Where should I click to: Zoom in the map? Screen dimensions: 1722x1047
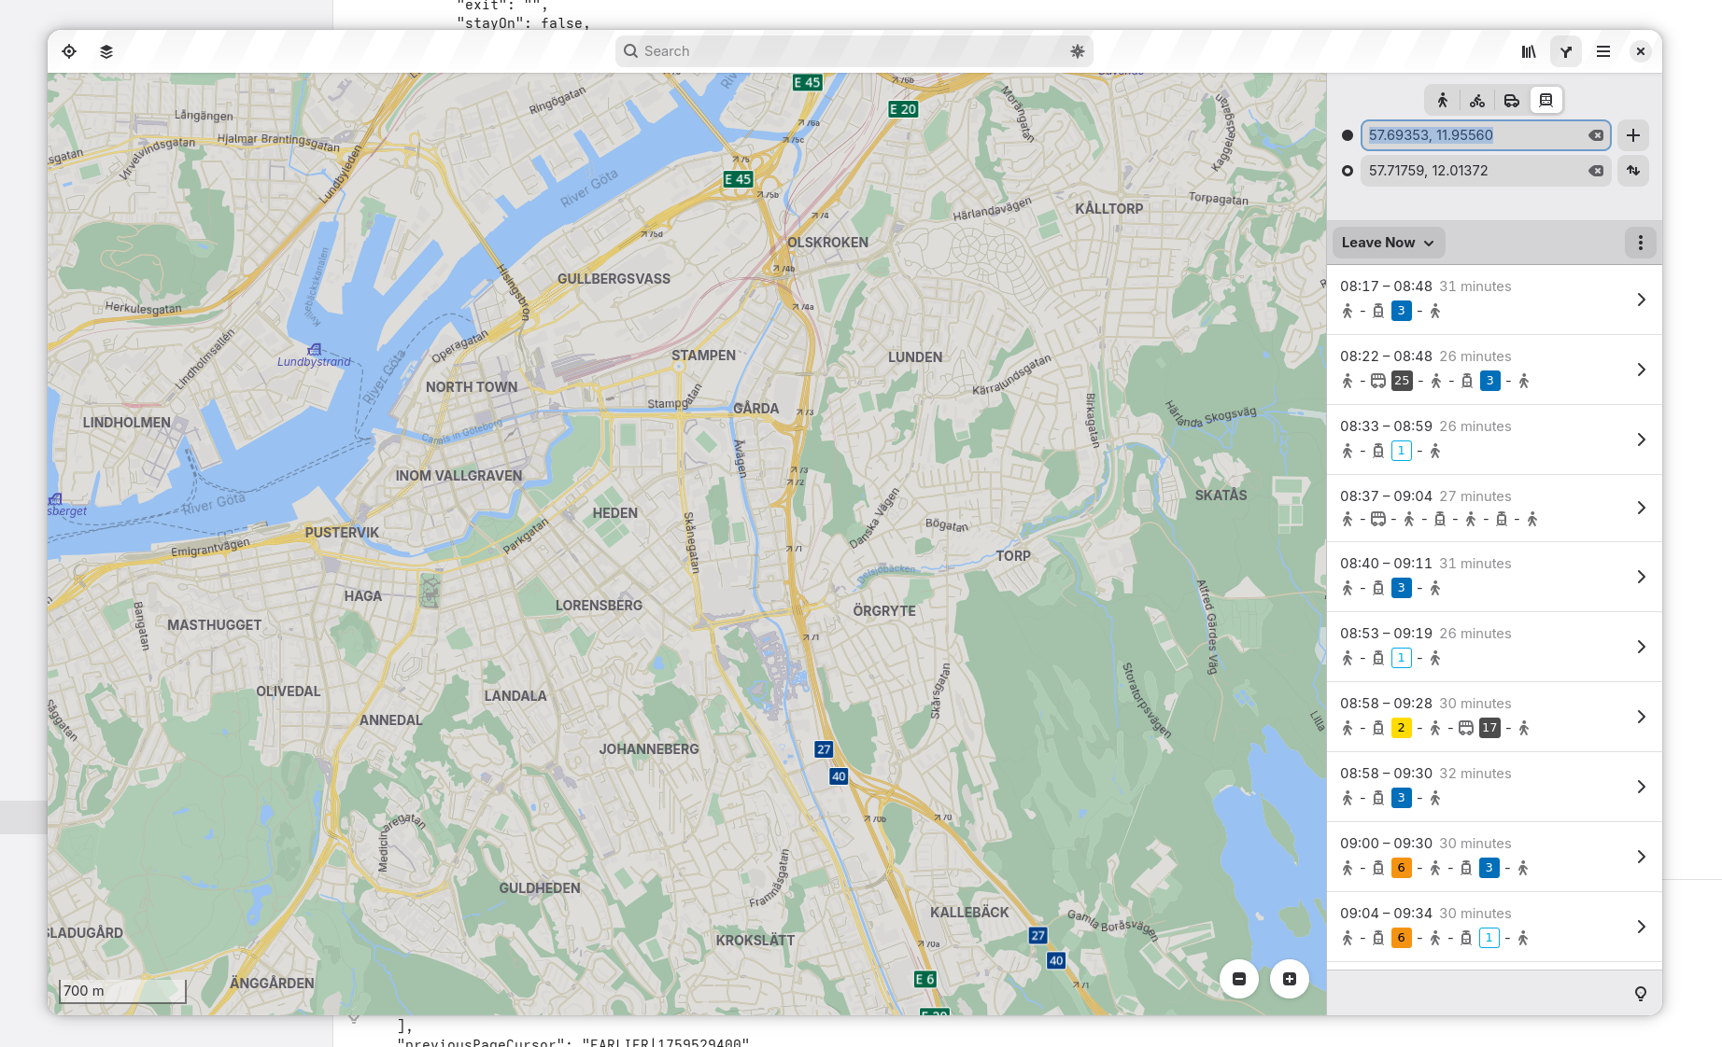click(x=1290, y=979)
